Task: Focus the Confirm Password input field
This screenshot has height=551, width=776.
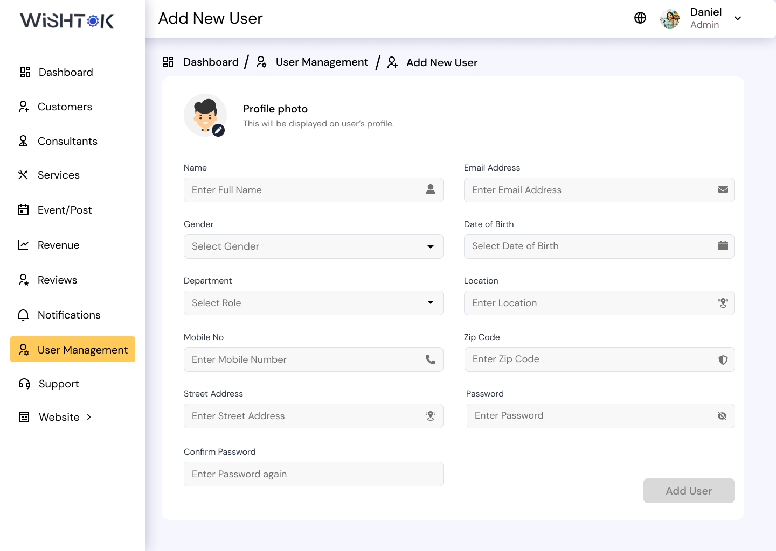Action: point(313,474)
